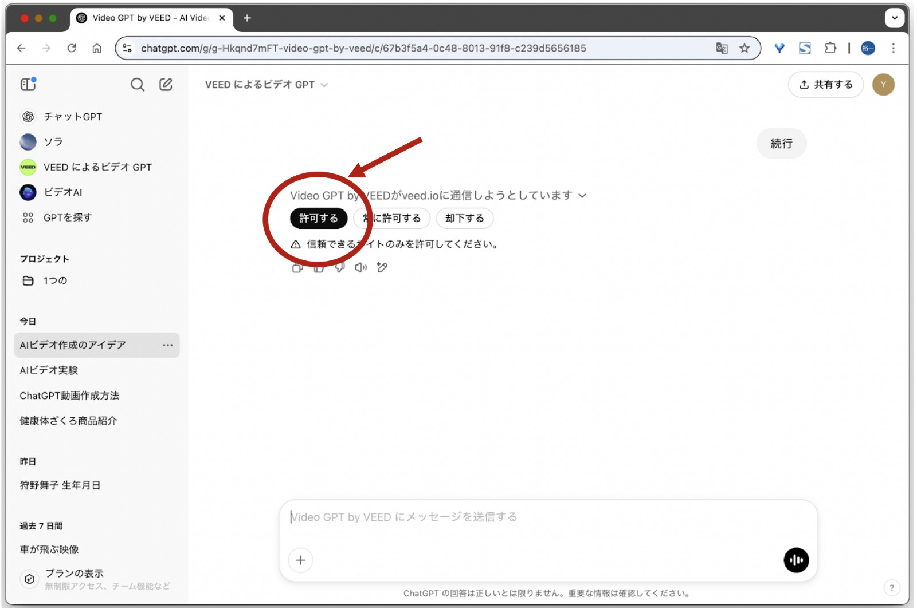Focus the message input field
The width and height of the screenshot is (917, 613).
[548, 517]
